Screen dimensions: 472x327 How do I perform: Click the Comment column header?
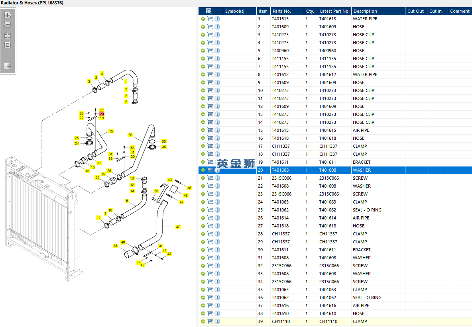point(460,11)
